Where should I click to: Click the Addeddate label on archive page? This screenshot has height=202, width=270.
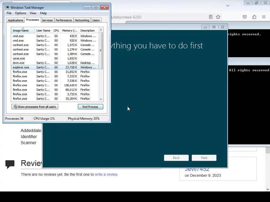coord(31,130)
